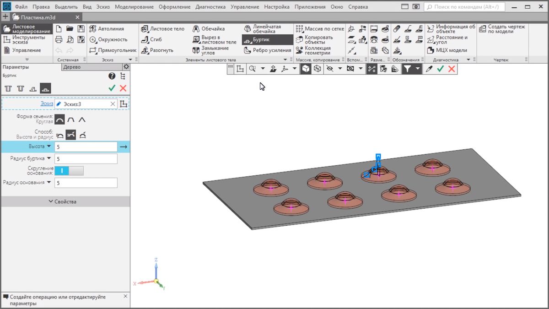Choose the Сгиб command
The width and height of the screenshot is (549, 309).
151,39
